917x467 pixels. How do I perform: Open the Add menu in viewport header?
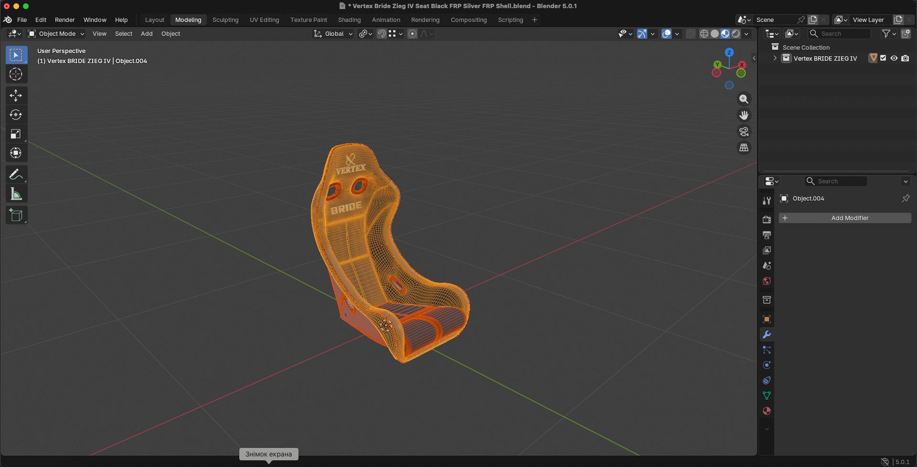147,34
